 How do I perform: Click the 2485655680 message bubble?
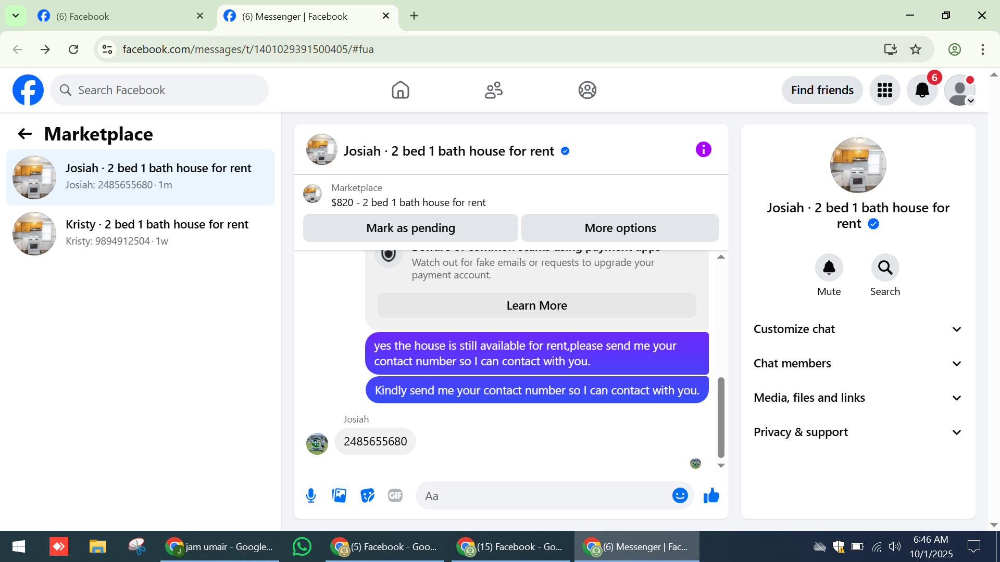375,441
